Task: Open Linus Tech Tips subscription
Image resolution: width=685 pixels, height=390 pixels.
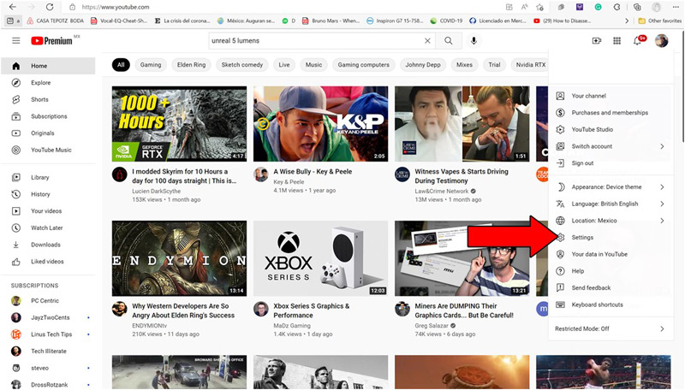Action: point(48,334)
